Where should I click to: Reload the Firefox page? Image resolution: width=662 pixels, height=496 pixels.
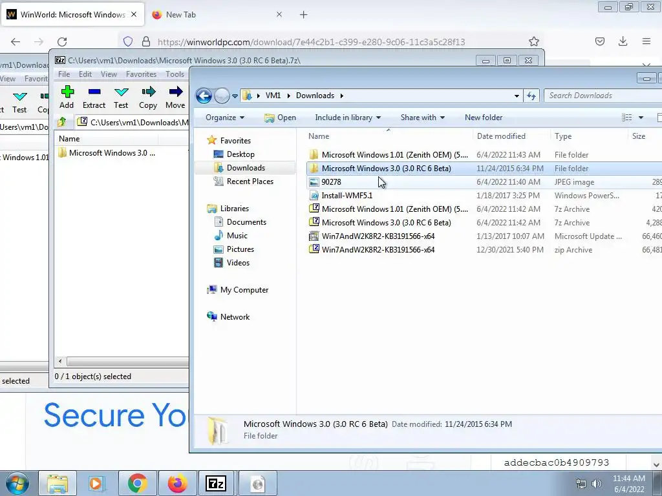(62, 42)
